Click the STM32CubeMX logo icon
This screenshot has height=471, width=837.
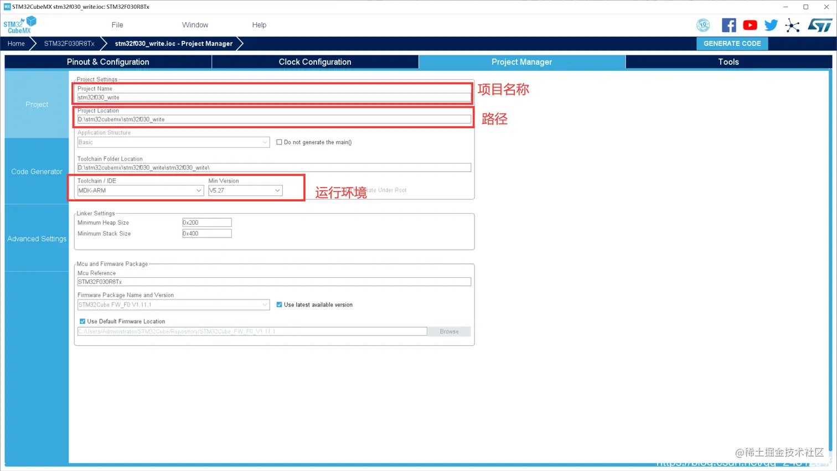[x=20, y=25]
